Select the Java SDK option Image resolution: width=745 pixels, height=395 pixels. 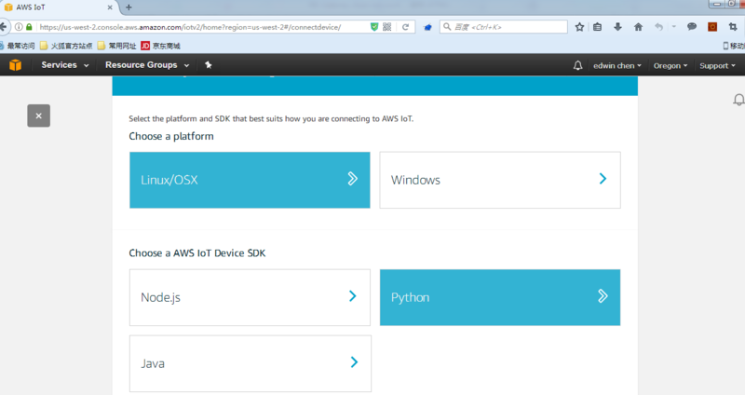250,363
